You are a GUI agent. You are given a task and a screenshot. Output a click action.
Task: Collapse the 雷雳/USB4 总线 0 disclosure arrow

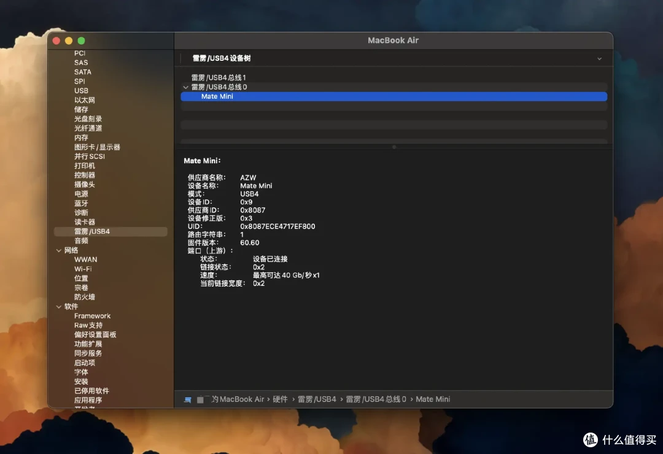click(185, 87)
